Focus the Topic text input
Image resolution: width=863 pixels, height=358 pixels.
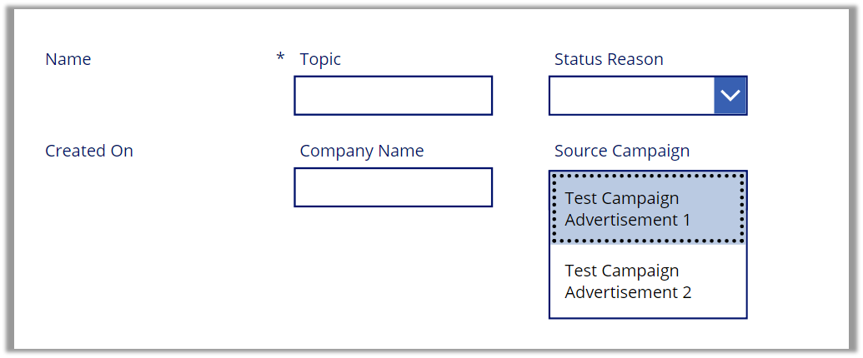pyautogui.click(x=393, y=96)
